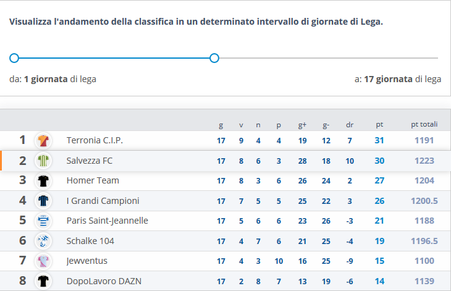Click the right slider handle at giornata 17

point(214,58)
